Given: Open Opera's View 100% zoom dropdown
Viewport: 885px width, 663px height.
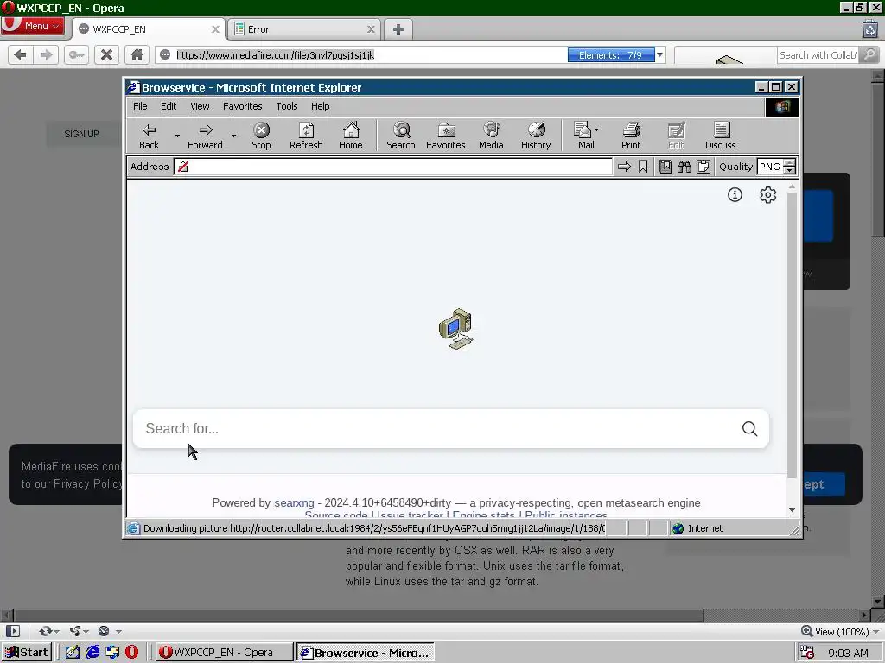Looking at the screenshot, I should tap(840, 631).
